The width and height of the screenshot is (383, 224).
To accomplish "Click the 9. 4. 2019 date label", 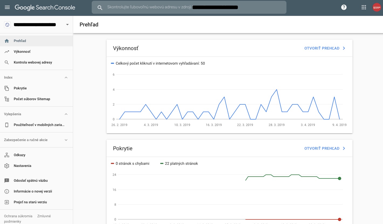I will coord(339,125).
